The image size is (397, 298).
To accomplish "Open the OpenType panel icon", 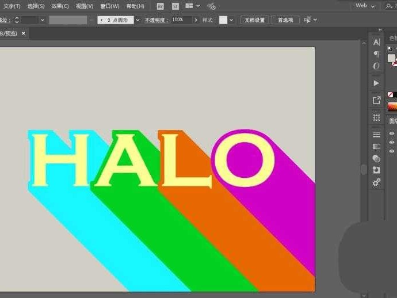I will pos(376,66).
